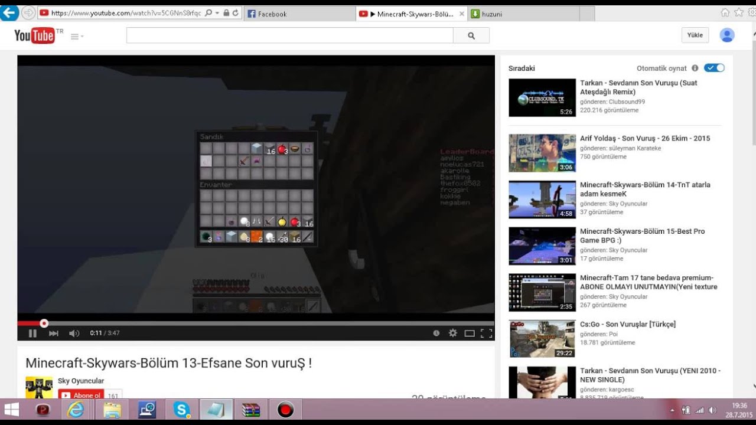
Task: Open the browser Home icon
Action: coord(725,12)
